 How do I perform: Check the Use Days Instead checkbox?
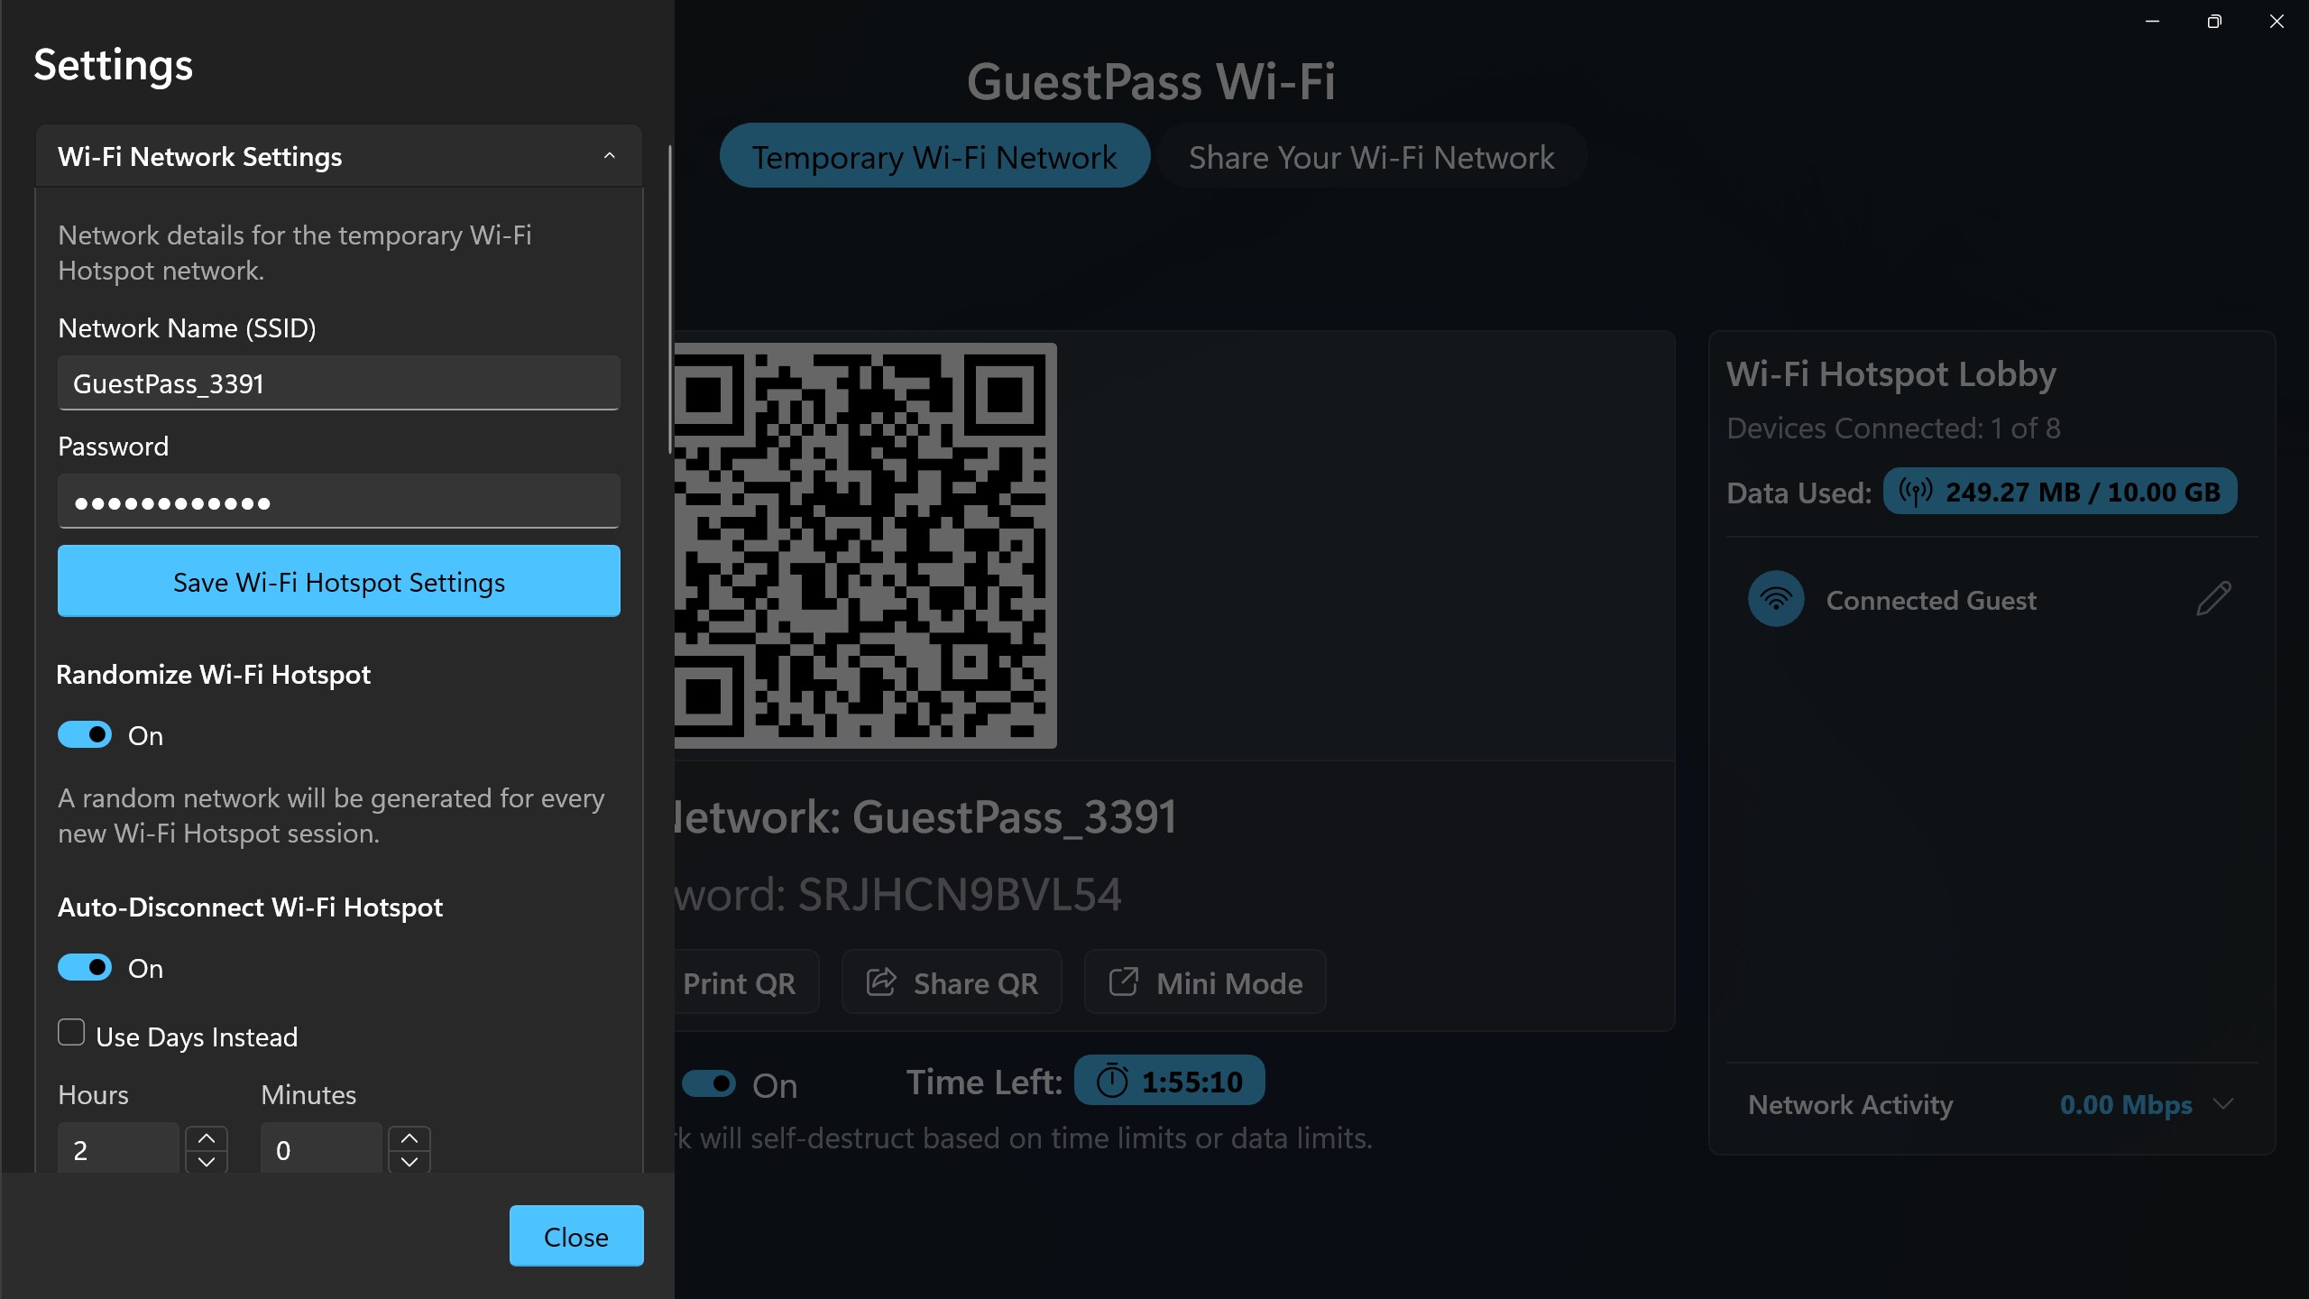tap(71, 1032)
